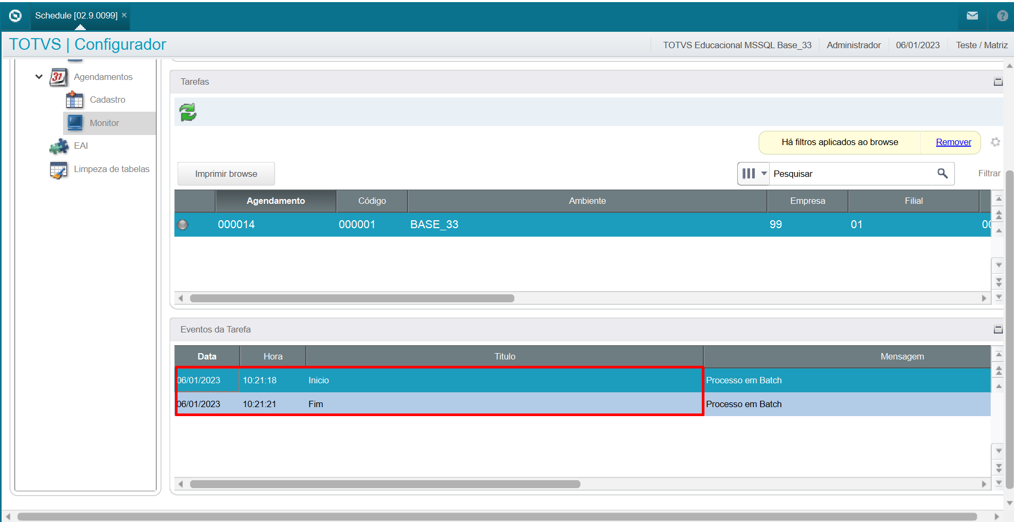This screenshot has width=1014, height=522.
Task: Select the Inicio event row
Action: (583, 380)
